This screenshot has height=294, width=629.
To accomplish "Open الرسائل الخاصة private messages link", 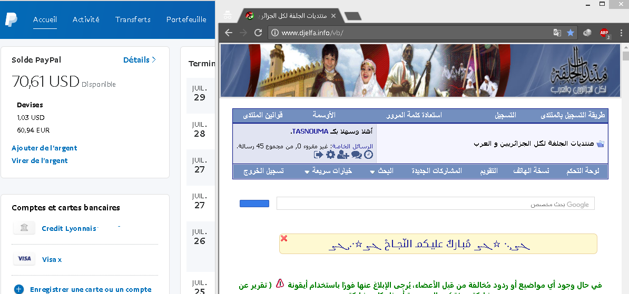I will 351,147.
